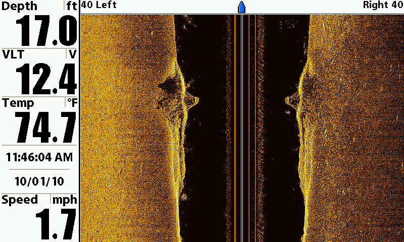Click the ft unit label
404x242 pixels.
[x=72, y=6]
